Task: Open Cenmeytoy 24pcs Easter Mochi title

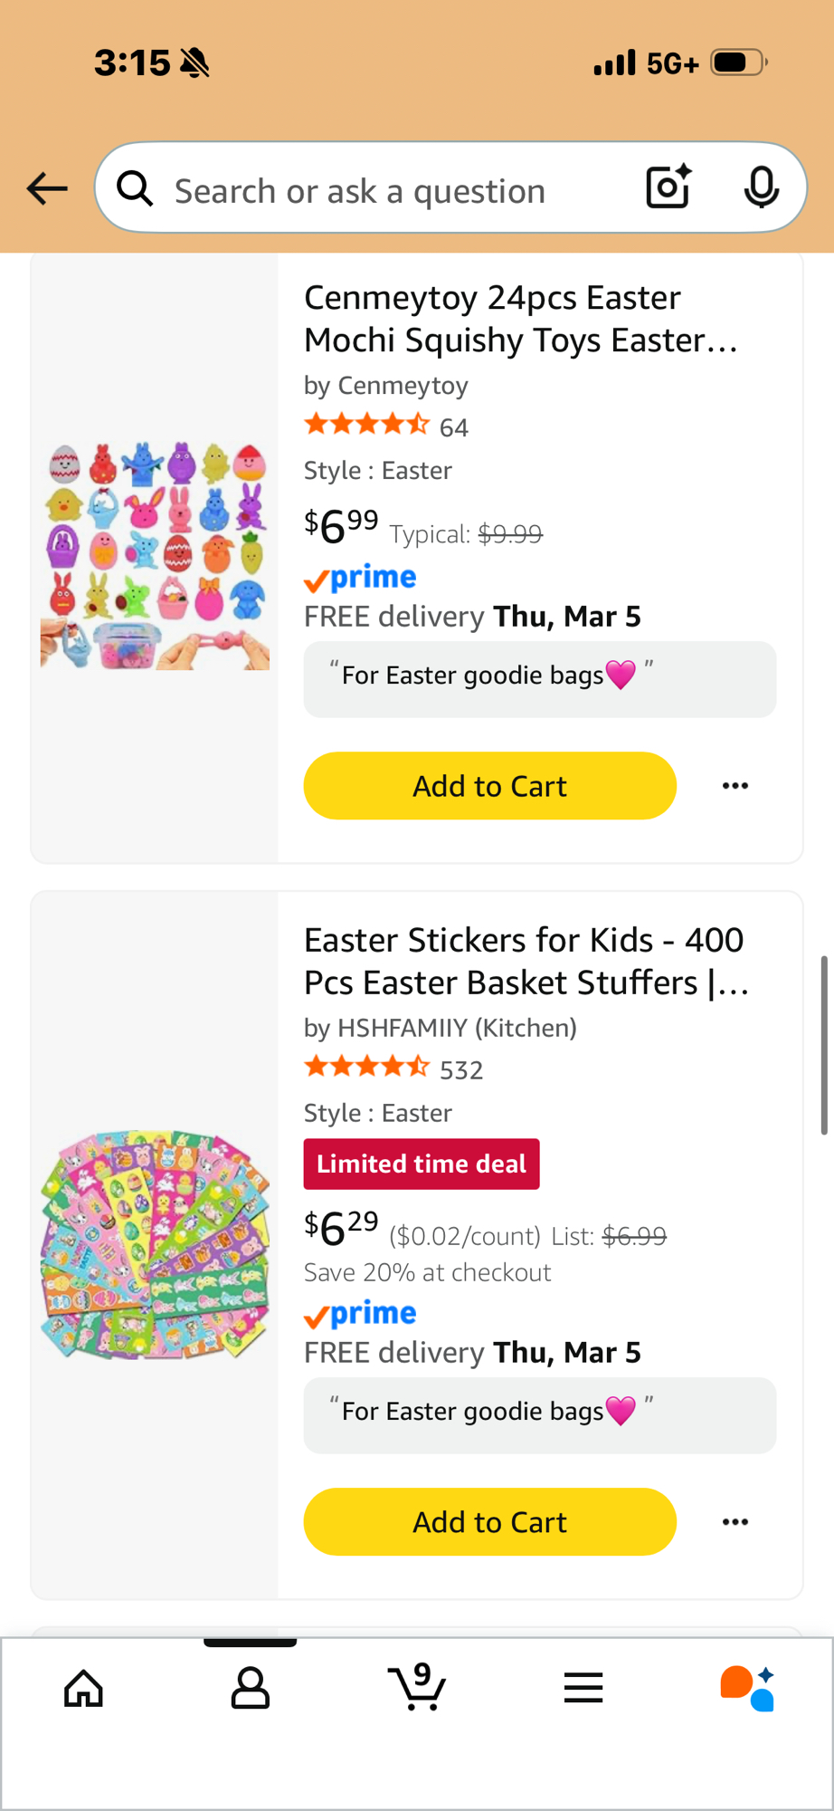Action: click(521, 319)
